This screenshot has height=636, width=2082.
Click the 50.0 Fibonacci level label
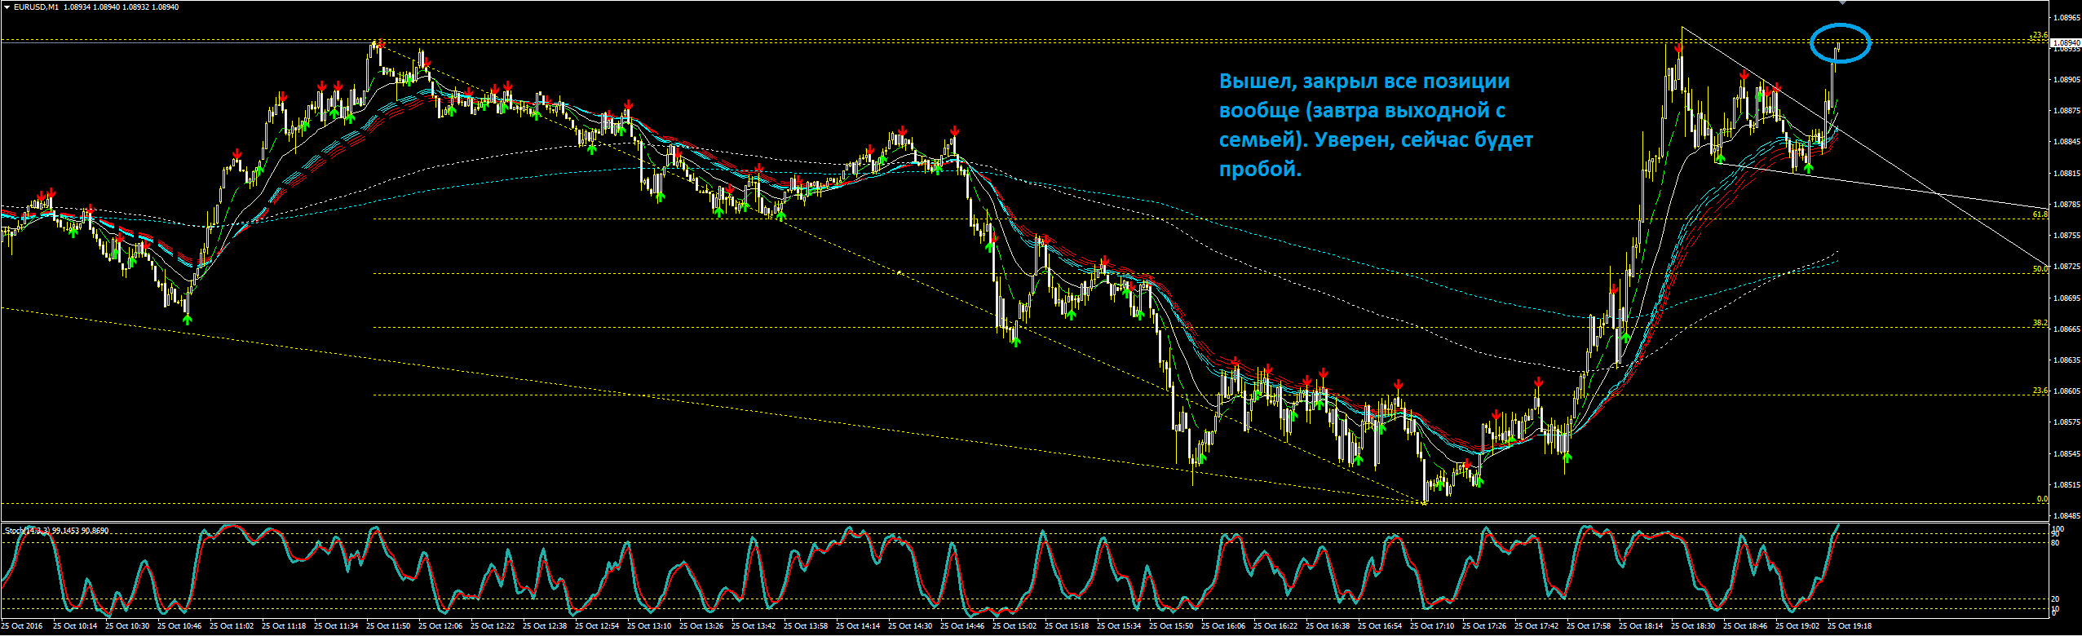pos(2040,269)
